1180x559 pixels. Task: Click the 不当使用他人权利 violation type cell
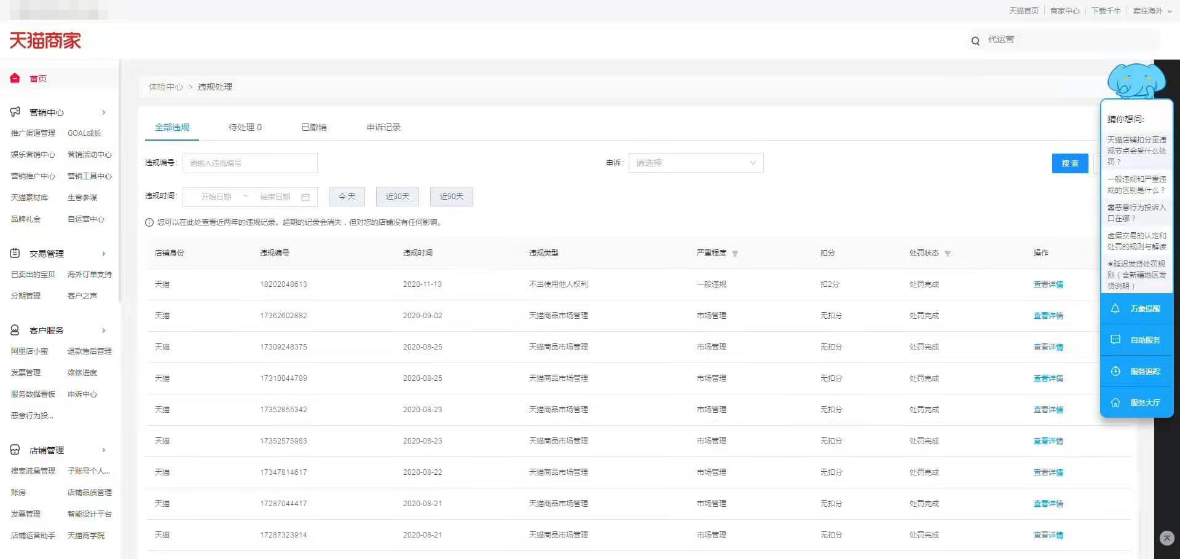click(x=559, y=284)
